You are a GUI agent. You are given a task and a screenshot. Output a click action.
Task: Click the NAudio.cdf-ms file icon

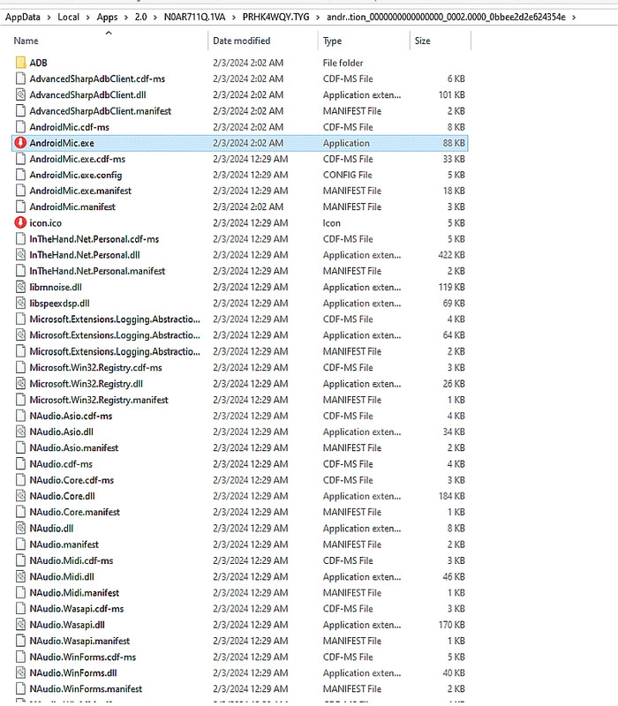point(20,464)
